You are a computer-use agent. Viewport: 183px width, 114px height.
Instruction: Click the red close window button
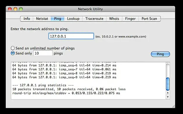[10, 9]
